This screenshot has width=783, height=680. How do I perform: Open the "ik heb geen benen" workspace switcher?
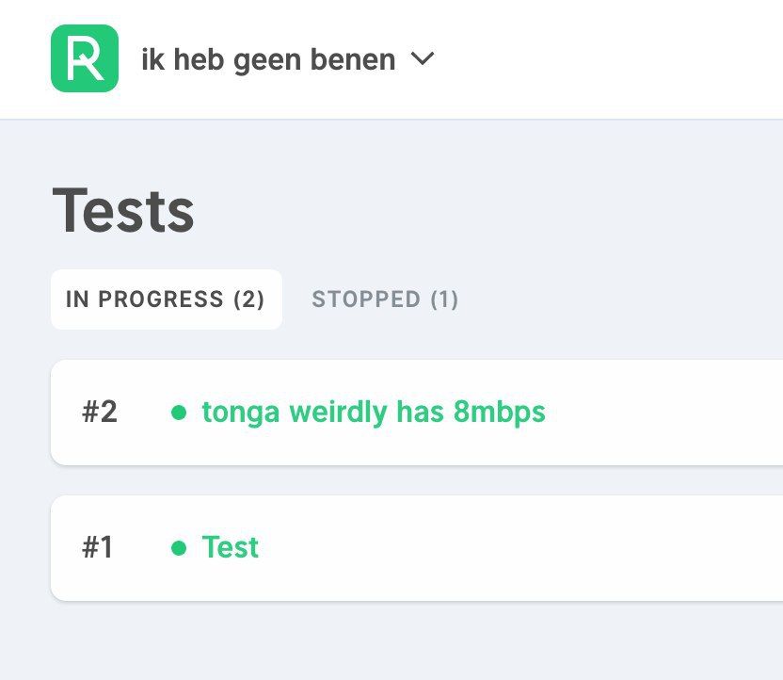coord(268,59)
